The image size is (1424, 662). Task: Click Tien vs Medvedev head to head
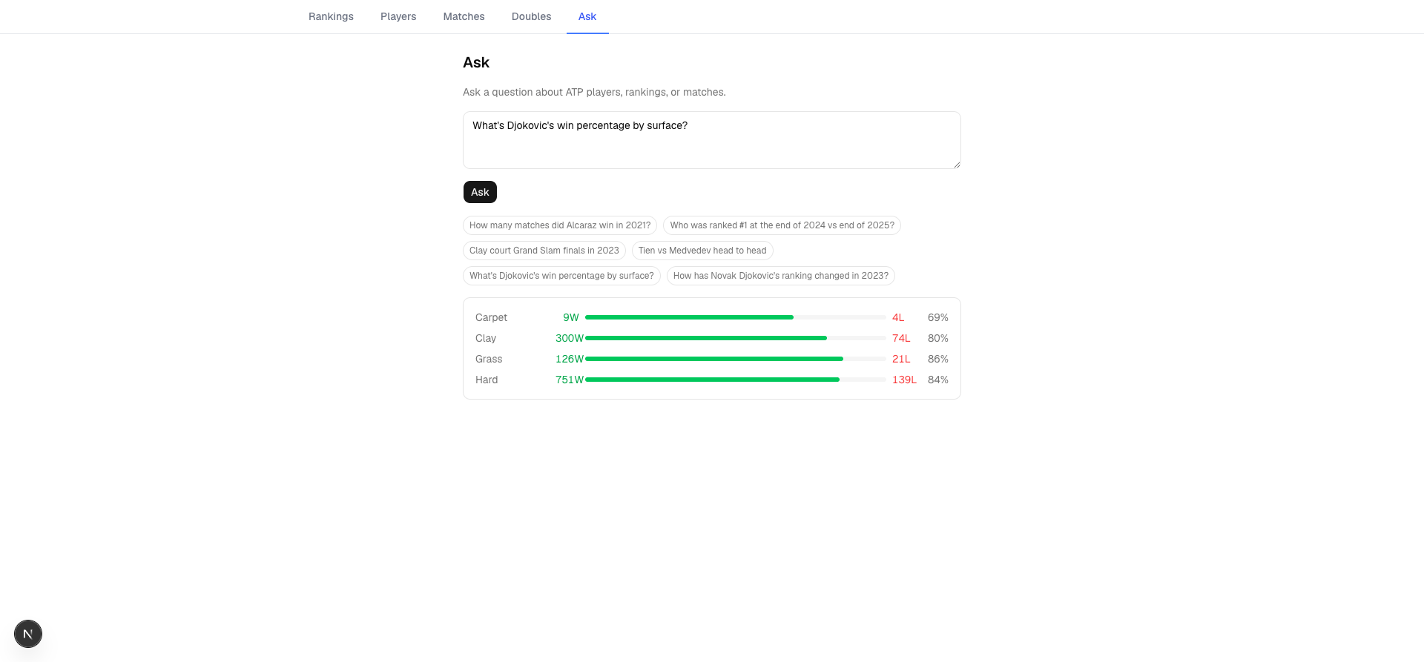point(702,251)
